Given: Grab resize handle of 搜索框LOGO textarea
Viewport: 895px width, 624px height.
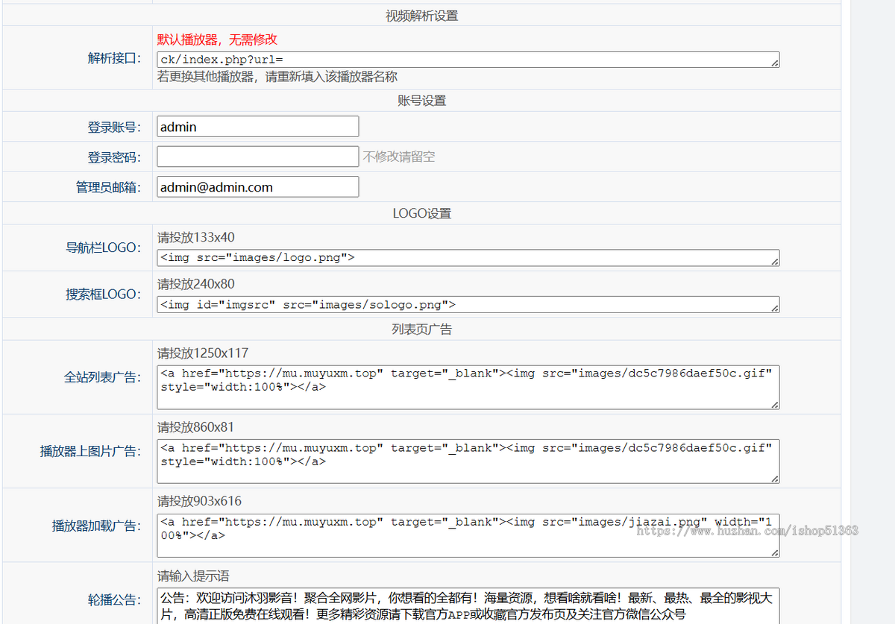Looking at the screenshot, I should click(775, 308).
